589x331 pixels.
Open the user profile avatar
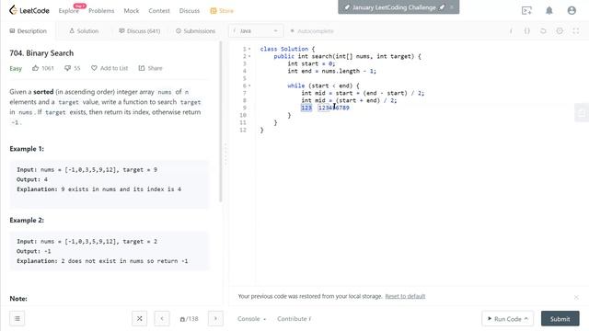572,10
